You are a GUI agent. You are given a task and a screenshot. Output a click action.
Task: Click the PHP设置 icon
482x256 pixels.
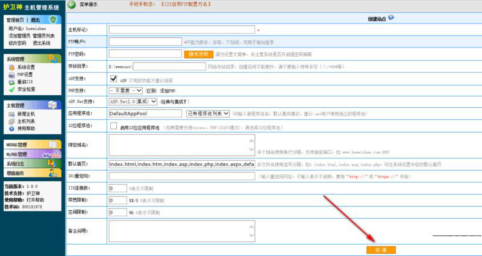point(11,75)
